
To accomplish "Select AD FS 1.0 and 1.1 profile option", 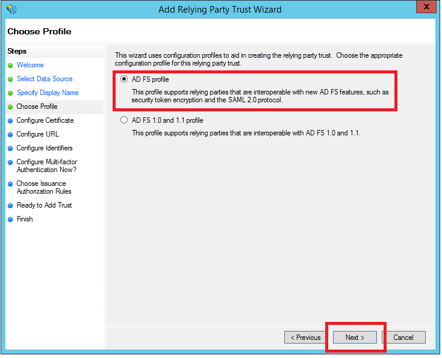I will [124, 120].
